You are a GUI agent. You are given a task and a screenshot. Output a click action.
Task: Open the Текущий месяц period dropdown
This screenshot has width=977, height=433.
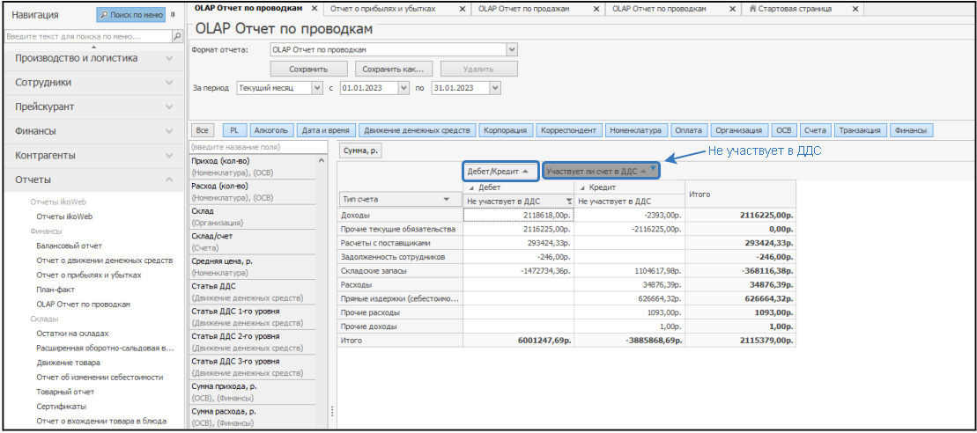point(317,88)
